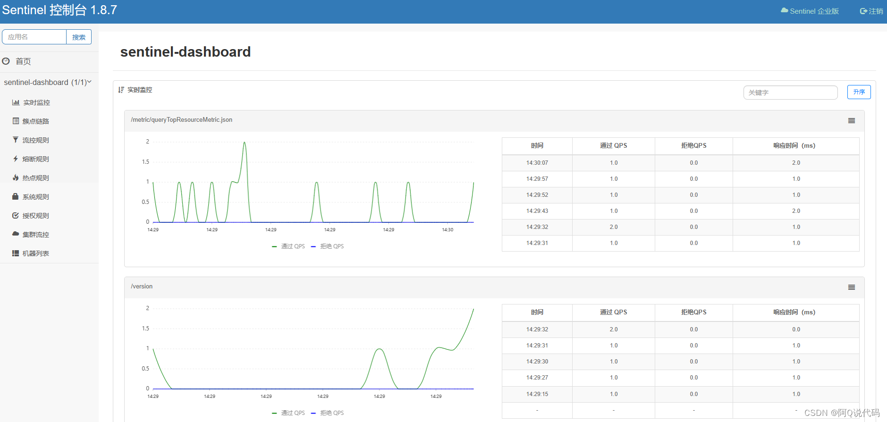Click the logout arrow icon beside 注销
The height and width of the screenshot is (422, 887).
pos(863,11)
